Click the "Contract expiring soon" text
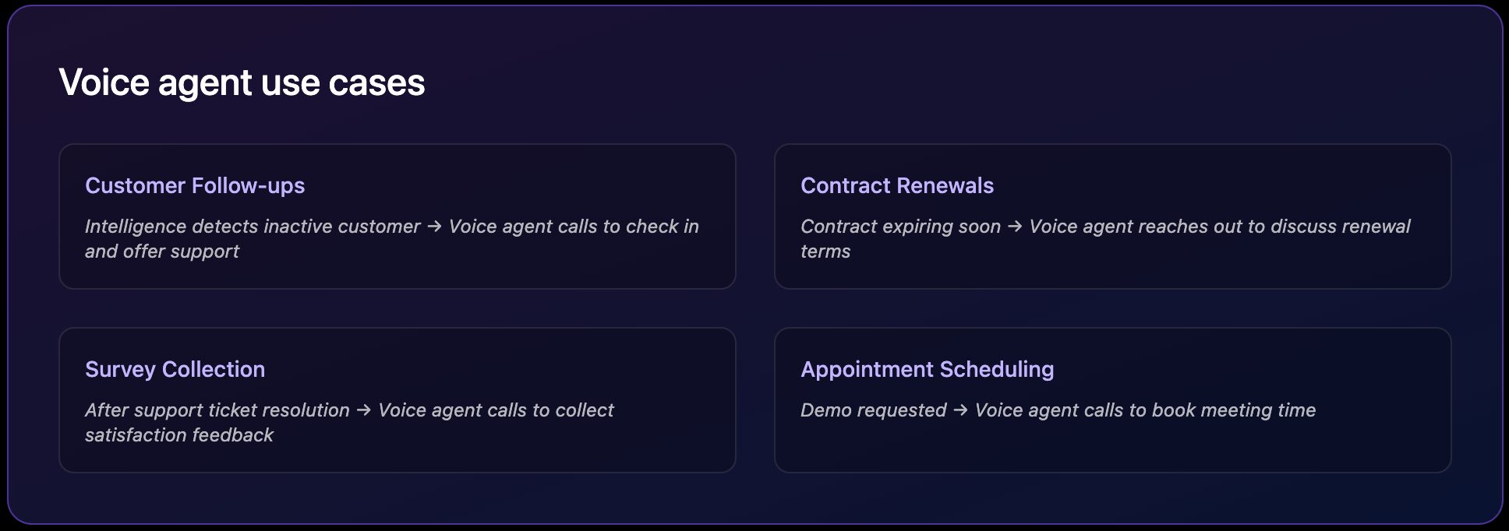This screenshot has width=1509, height=531. click(900, 227)
